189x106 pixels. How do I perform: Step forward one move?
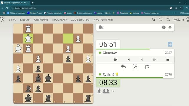pos(142,59)
